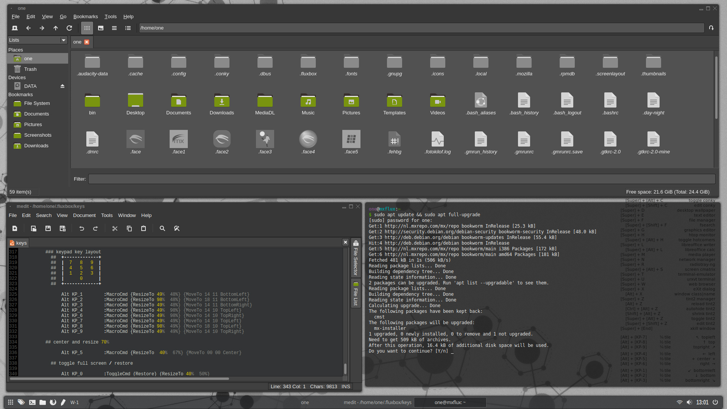Click medit vertical scrollbar thumb
The image size is (727, 409).
(345, 368)
